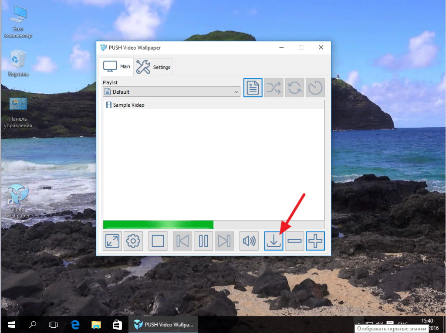Add a video with the plus button

[315, 241]
